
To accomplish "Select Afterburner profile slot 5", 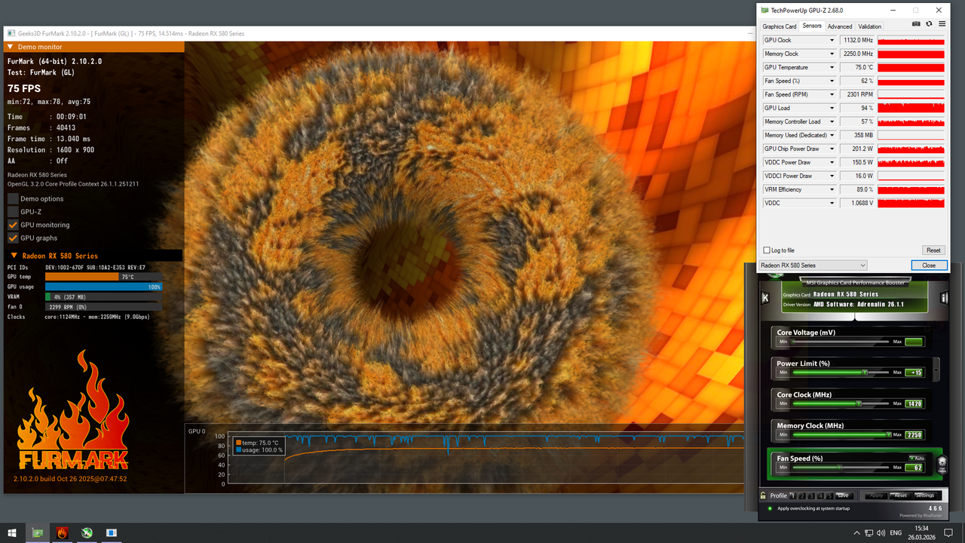I will pyautogui.click(x=829, y=495).
